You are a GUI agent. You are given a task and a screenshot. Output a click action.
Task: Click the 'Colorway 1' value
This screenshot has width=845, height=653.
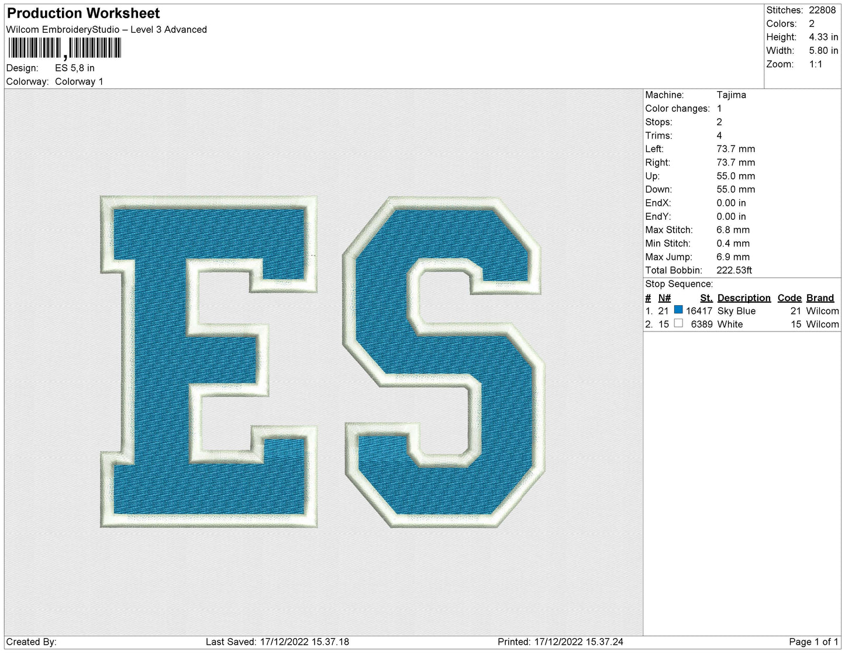79,82
